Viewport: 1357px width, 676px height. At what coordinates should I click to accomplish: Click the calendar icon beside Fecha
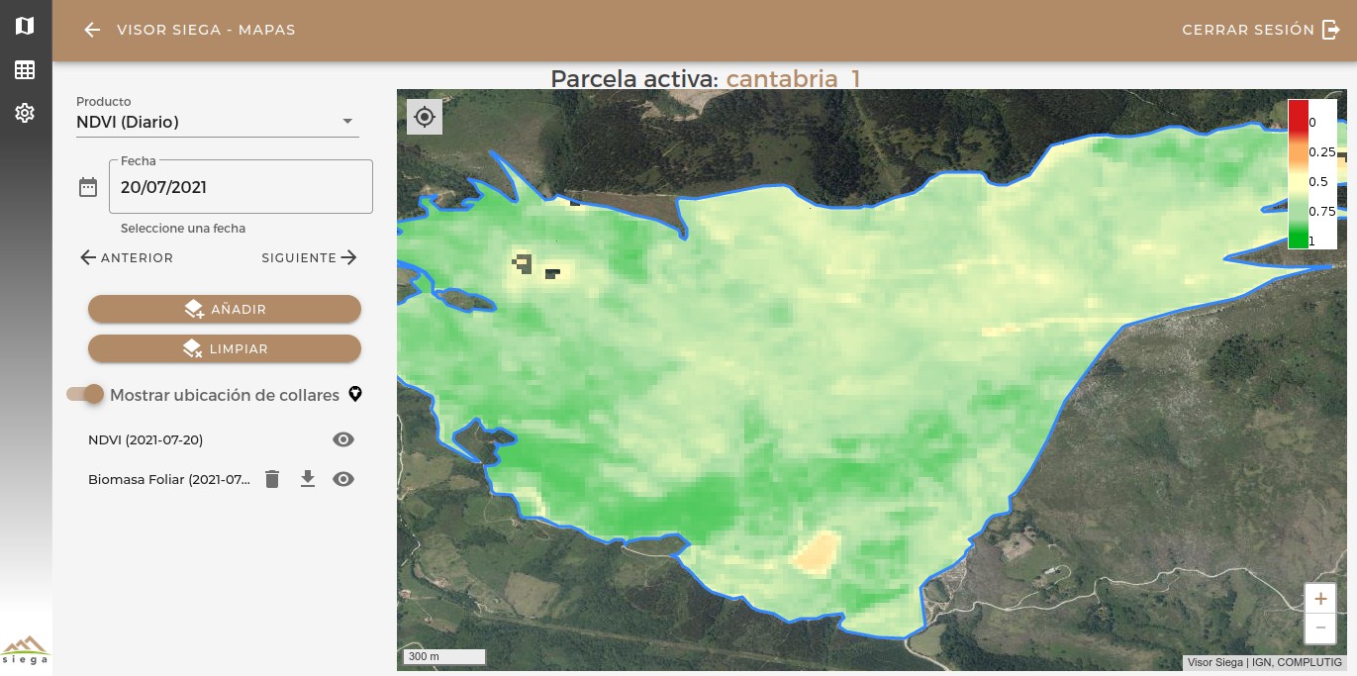pyautogui.click(x=88, y=187)
